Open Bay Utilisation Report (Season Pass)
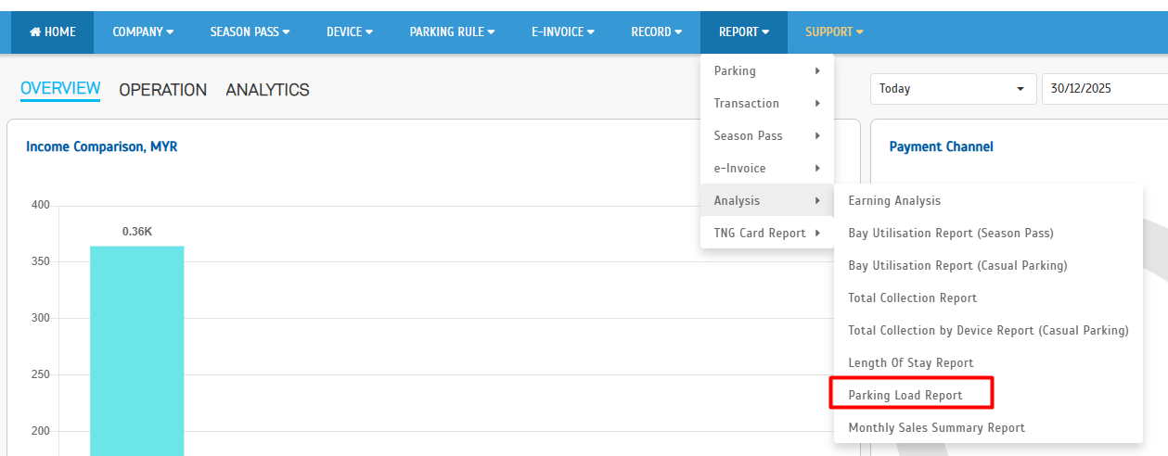 951,234
